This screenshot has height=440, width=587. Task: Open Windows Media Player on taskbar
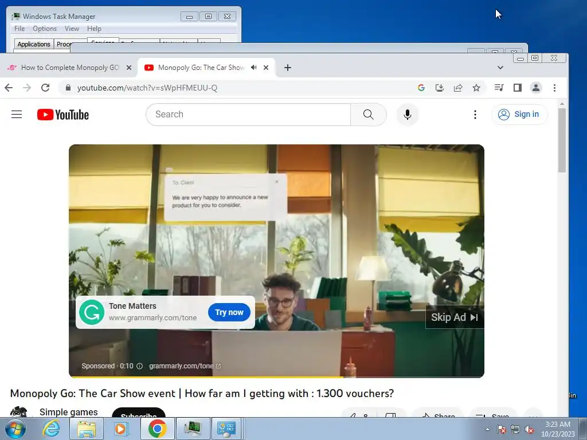tap(121, 429)
